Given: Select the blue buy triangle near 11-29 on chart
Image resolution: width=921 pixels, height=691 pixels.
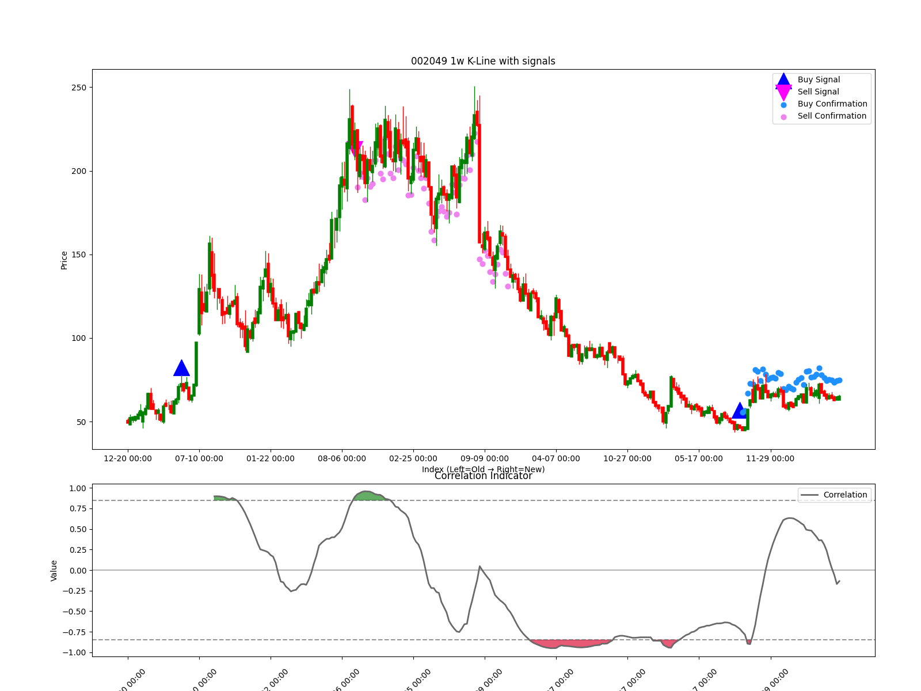Looking at the screenshot, I should [740, 411].
